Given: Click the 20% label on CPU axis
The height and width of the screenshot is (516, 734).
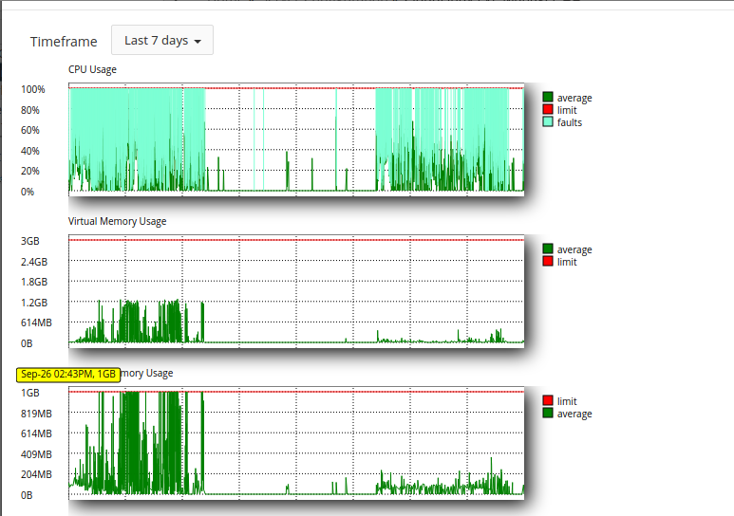Looking at the screenshot, I should [x=30, y=171].
